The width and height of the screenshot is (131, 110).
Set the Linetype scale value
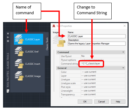(103, 83)
